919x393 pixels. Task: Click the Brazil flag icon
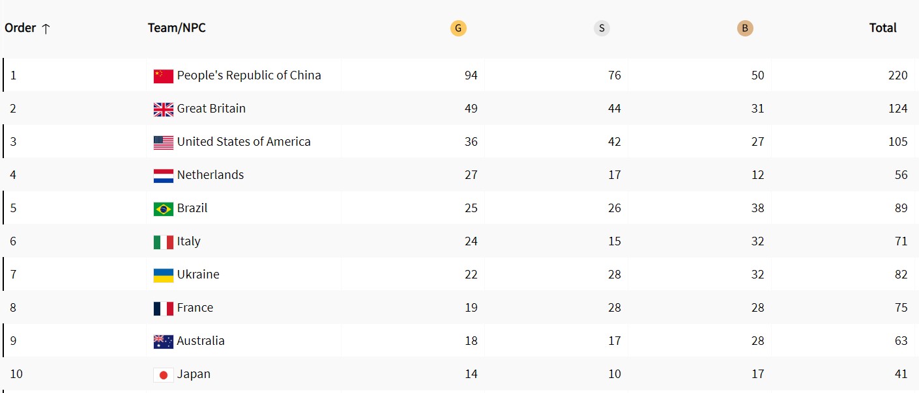pyautogui.click(x=164, y=209)
